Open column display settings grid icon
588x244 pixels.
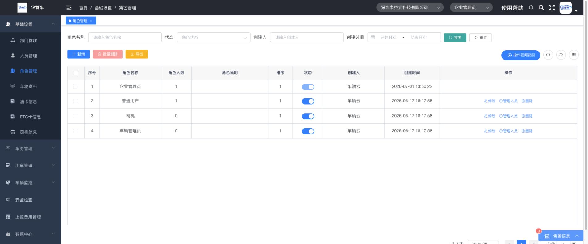tap(574, 55)
